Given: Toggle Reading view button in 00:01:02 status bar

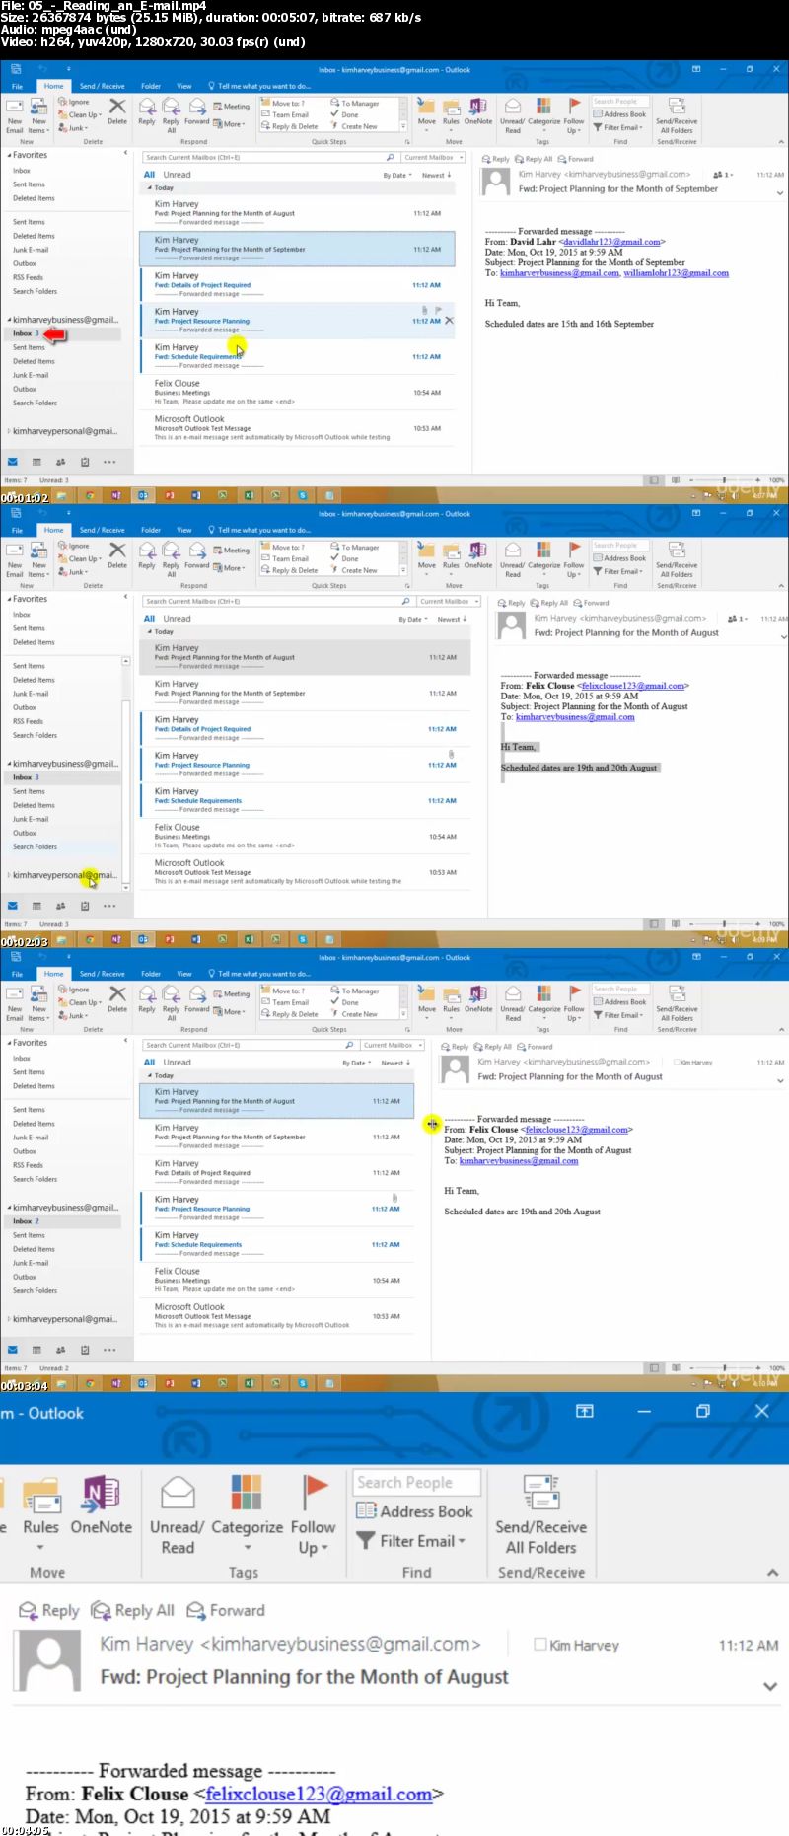Looking at the screenshot, I should coord(676,480).
